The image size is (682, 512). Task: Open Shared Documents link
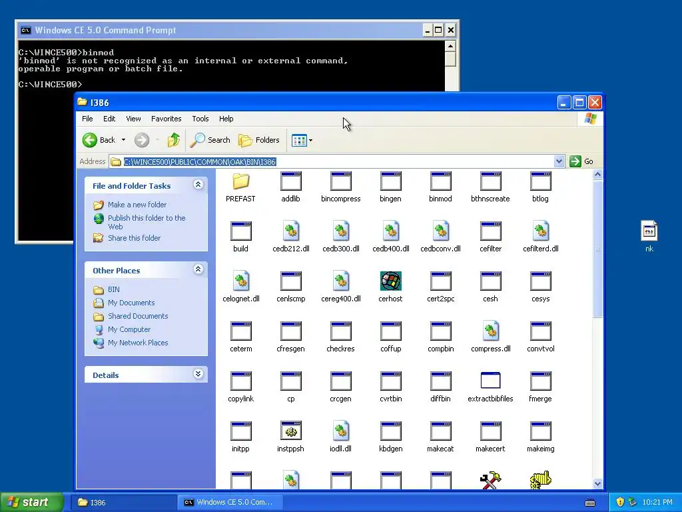coord(138,316)
